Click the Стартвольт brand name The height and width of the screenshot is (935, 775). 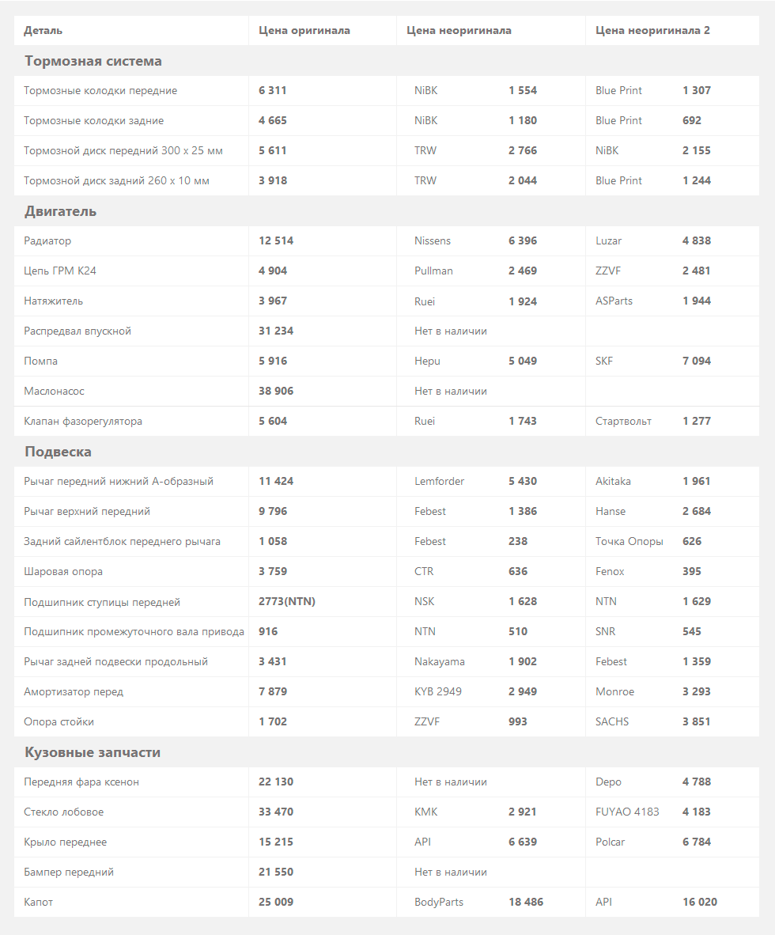coord(623,422)
